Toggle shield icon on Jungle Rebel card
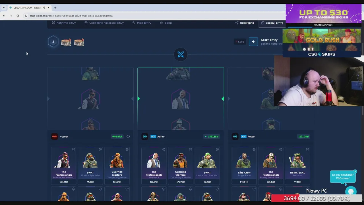364x205 pixels. point(254,149)
